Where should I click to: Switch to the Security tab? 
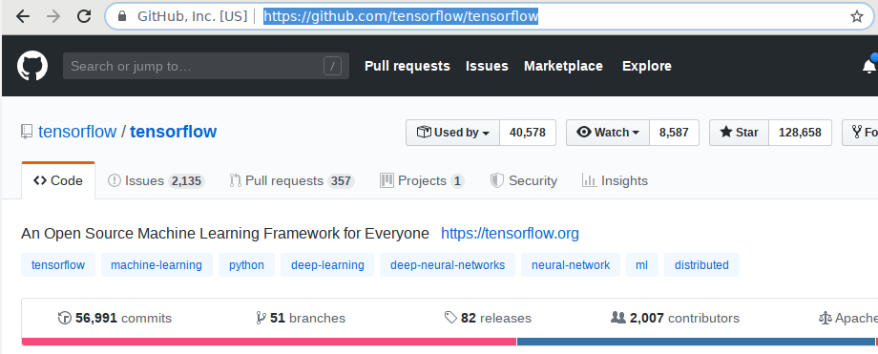pos(524,181)
